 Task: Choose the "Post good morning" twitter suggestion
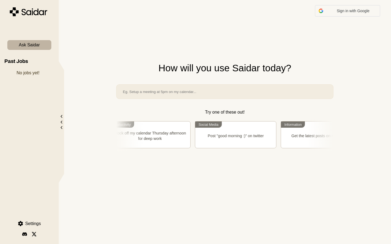[235, 136]
